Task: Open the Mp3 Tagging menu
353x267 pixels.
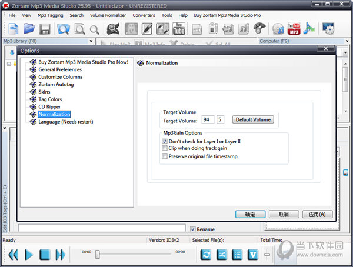Action: 51,15
